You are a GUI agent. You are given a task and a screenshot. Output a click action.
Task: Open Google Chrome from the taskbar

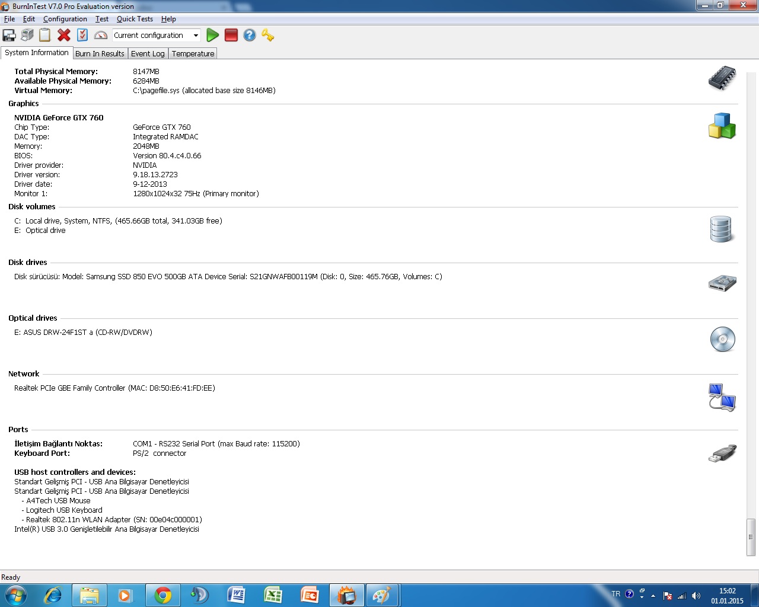(x=163, y=595)
